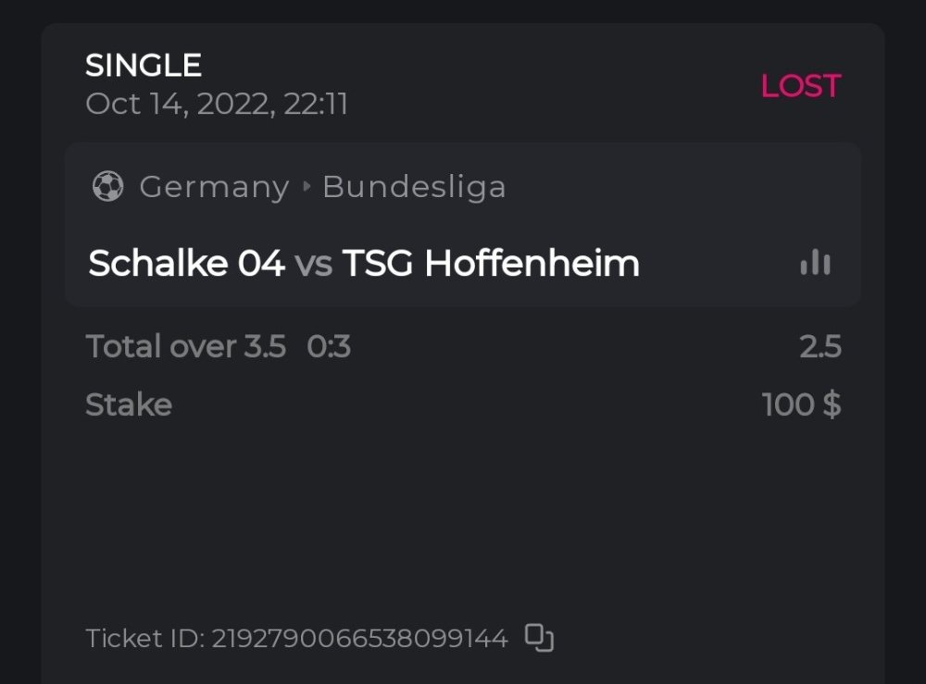The height and width of the screenshot is (684, 926).
Task: Copy the ticket ID with copy icon
Action: point(539,638)
